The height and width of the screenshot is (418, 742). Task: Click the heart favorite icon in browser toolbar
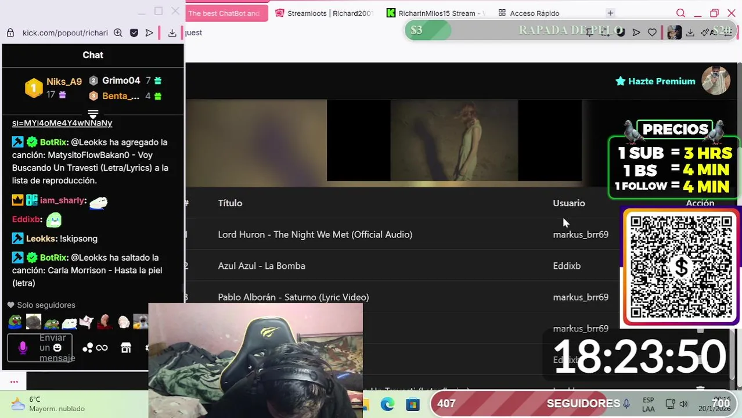[652, 33]
